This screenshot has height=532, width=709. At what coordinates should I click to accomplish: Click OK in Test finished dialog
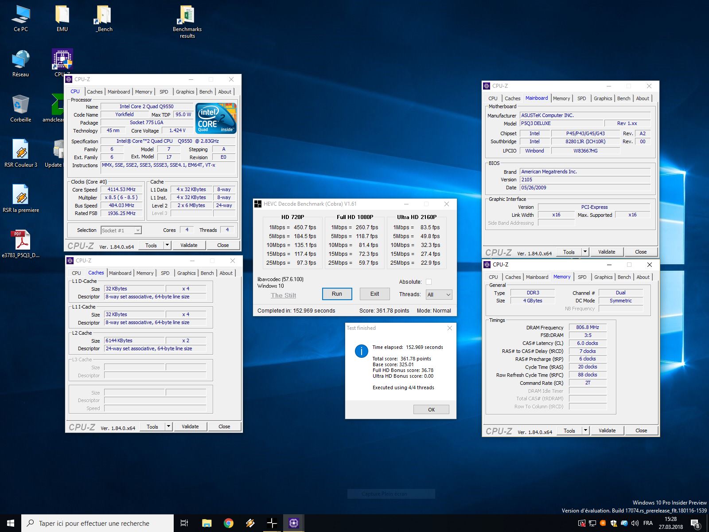pos(431,410)
